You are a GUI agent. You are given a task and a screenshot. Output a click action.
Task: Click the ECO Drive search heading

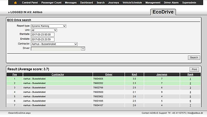[19, 20]
